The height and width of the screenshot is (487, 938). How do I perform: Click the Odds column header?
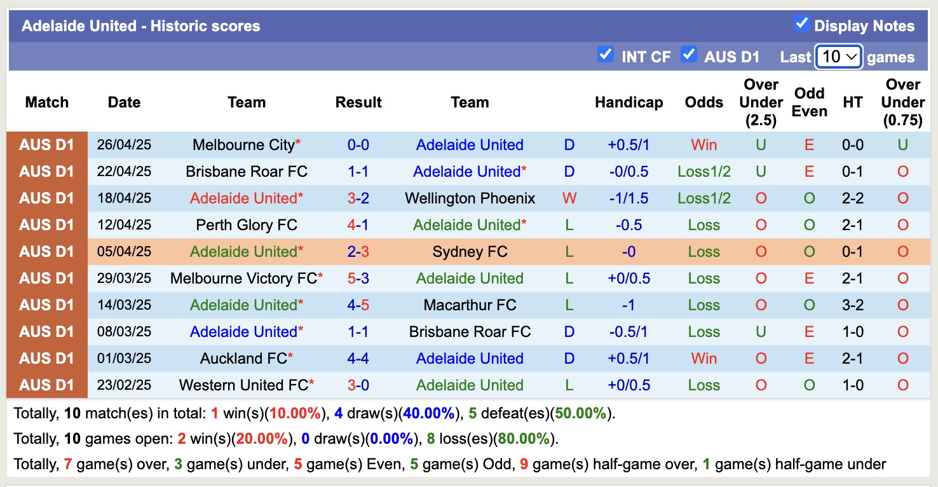pos(703,102)
